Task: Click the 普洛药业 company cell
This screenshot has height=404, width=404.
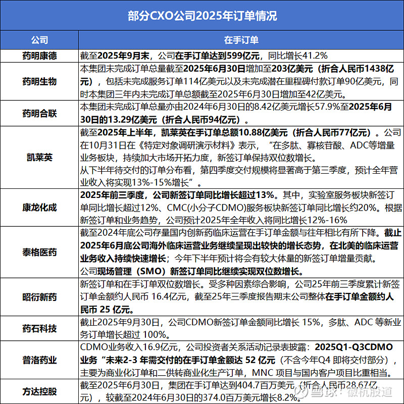Action: tap(39, 360)
